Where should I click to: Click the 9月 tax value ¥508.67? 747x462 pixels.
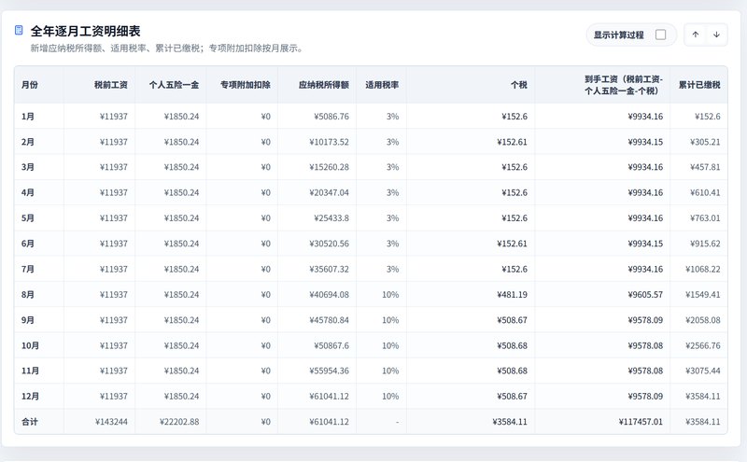pos(512,320)
